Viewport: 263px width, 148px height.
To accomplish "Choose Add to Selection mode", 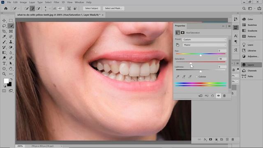I will pyautogui.click(x=32, y=8).
